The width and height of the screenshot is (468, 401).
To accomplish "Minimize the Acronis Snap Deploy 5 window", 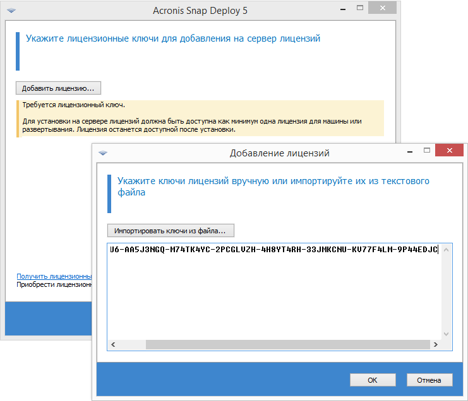I will coord(343,9).
